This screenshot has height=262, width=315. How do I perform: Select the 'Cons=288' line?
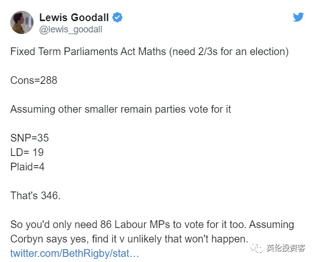pyautogui.click(x=34, y=80)
